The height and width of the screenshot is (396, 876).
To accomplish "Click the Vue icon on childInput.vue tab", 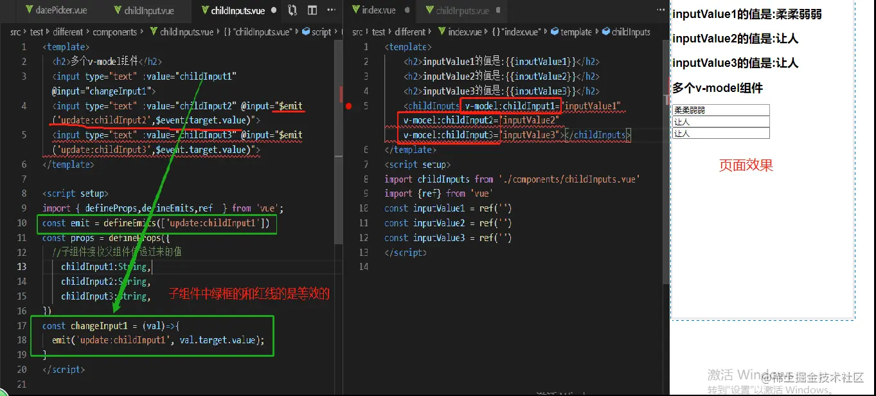I will click(x=118, y=10).
